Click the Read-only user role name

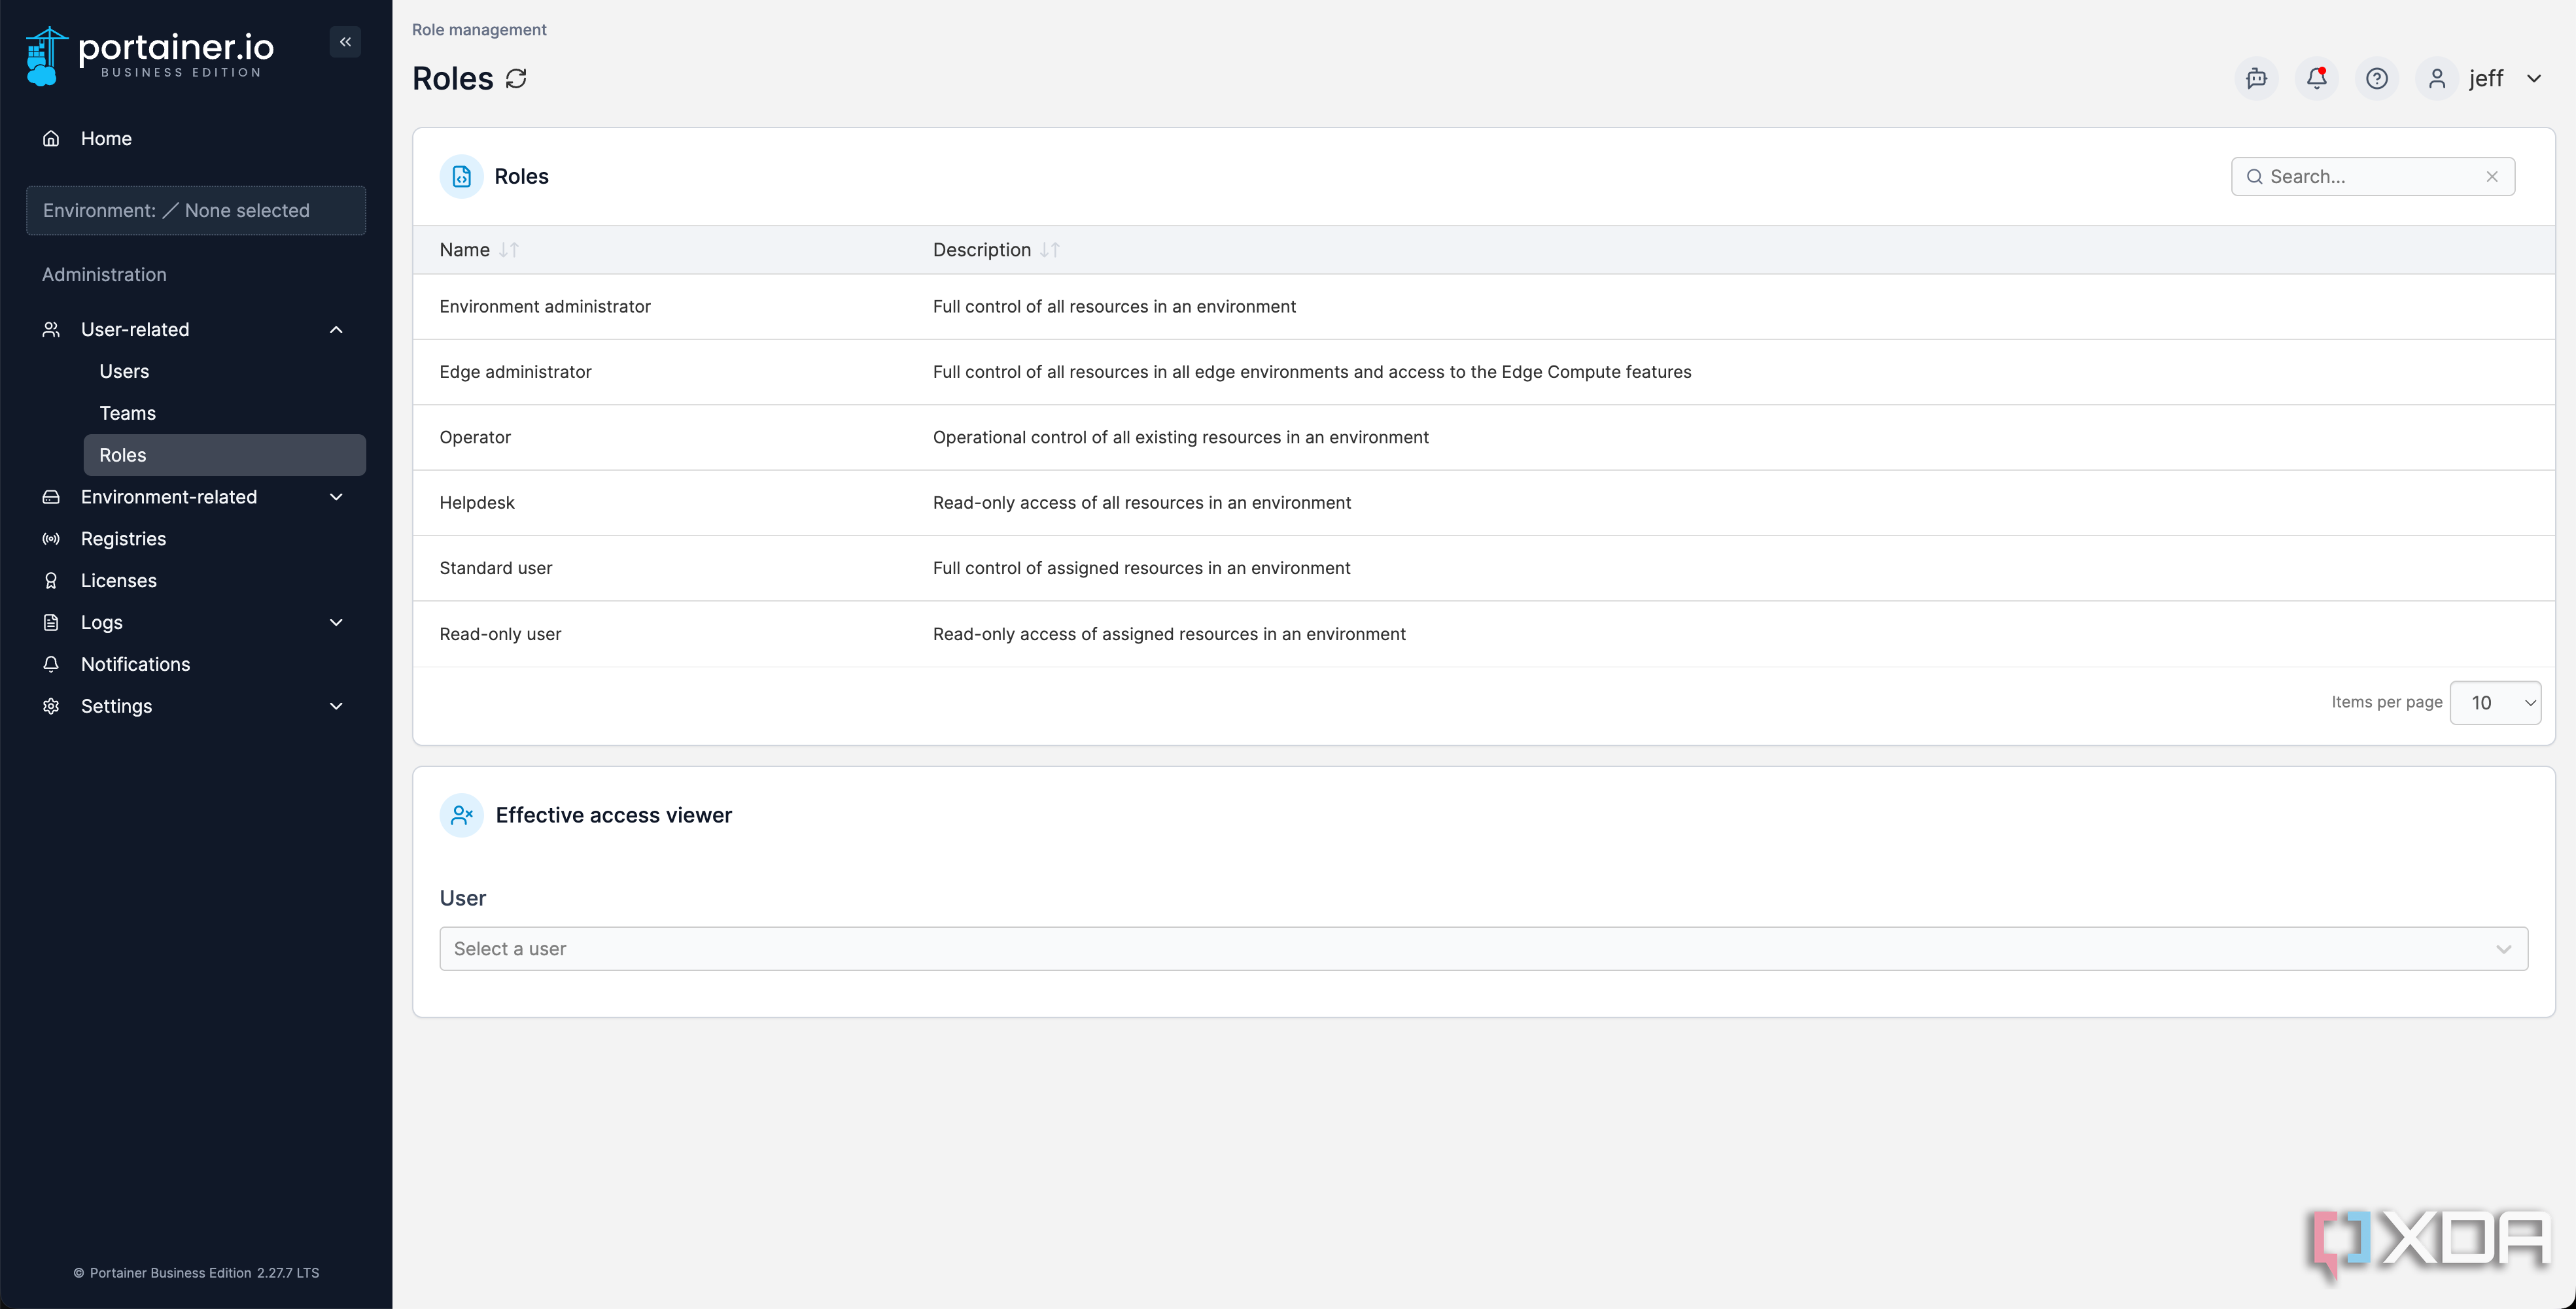(501, 634)
